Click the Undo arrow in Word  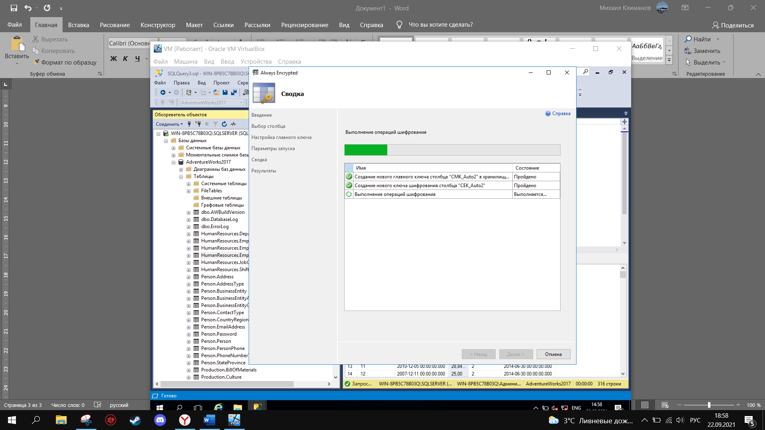[27, 8]
